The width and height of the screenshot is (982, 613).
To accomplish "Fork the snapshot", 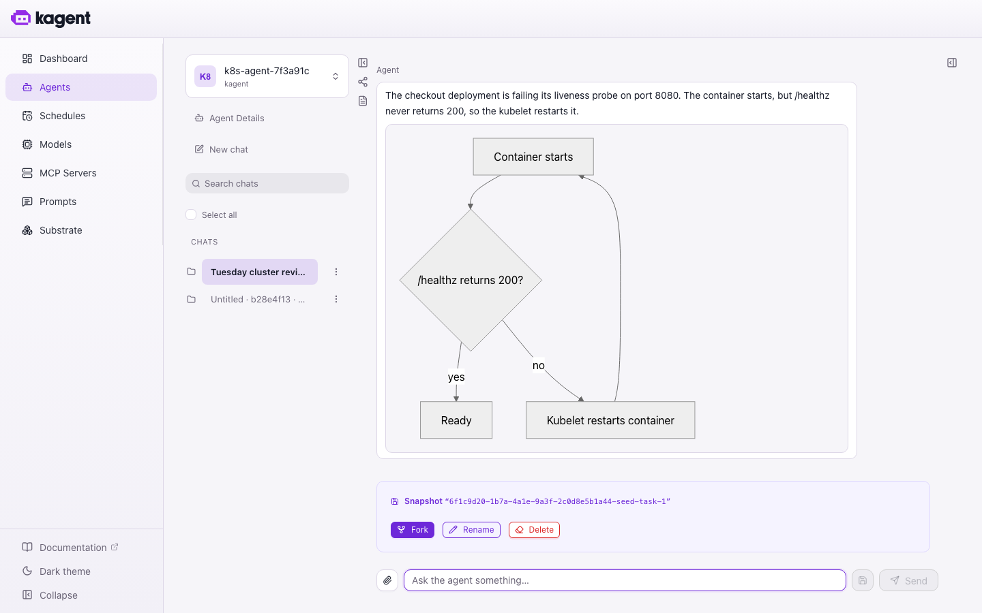I will click(x=413, y=530).
